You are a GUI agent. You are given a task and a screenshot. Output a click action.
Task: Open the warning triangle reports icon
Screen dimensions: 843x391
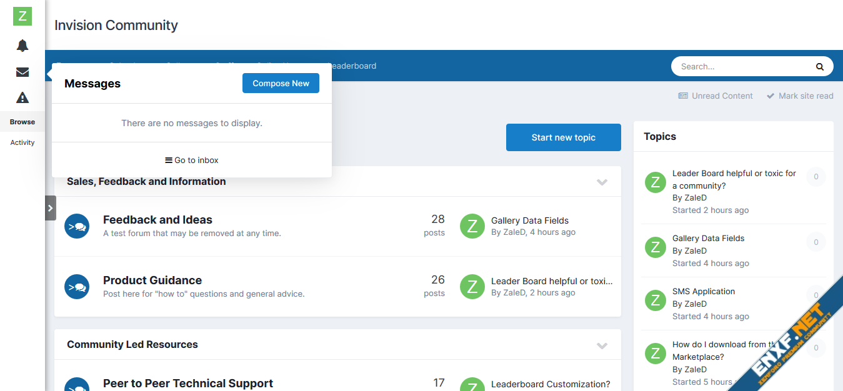[x=22, y=97]
